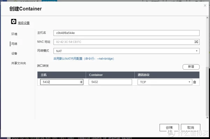Viewport: 210px width, 139px height.
Task: Click the Container port 5432 field
Action: tap(110, 82)
